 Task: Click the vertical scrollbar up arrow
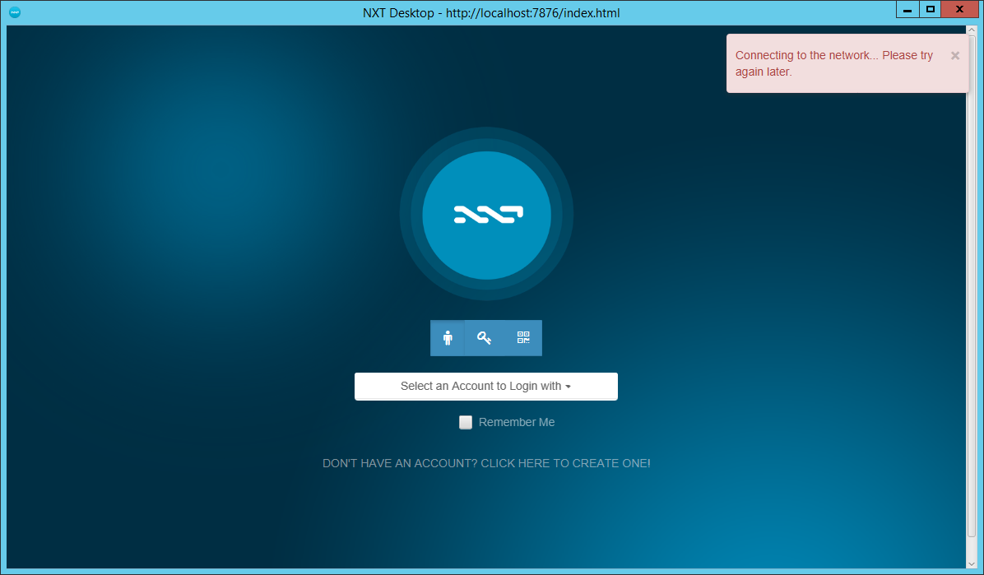pos(972,30)
